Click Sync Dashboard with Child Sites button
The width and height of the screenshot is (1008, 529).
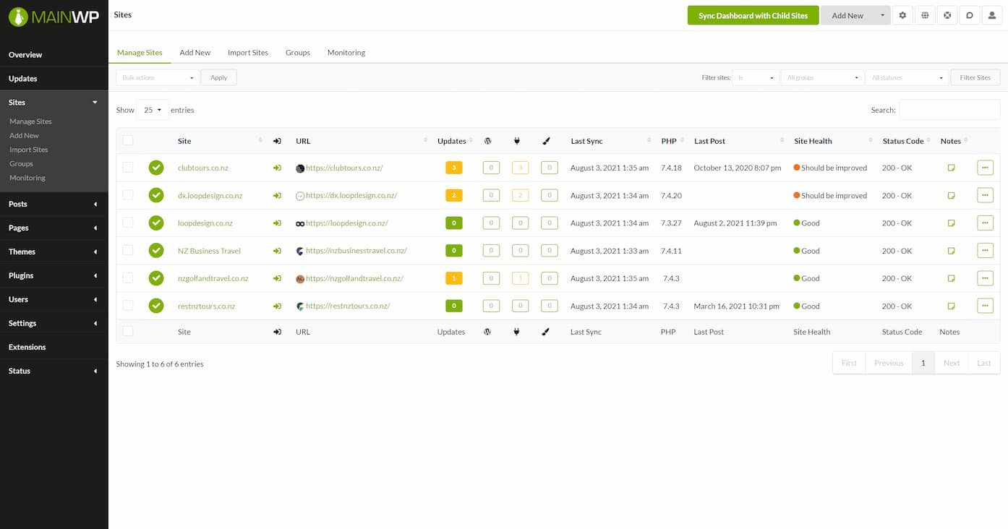click(x=753, y=15)
